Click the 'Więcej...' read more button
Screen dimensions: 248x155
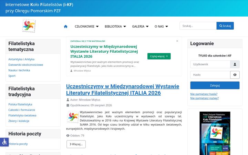(x=76, y=144)
